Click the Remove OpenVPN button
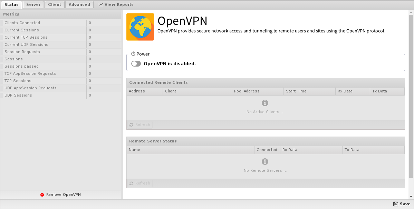Viewport: 414px width, 209px height. coord(61,195)
